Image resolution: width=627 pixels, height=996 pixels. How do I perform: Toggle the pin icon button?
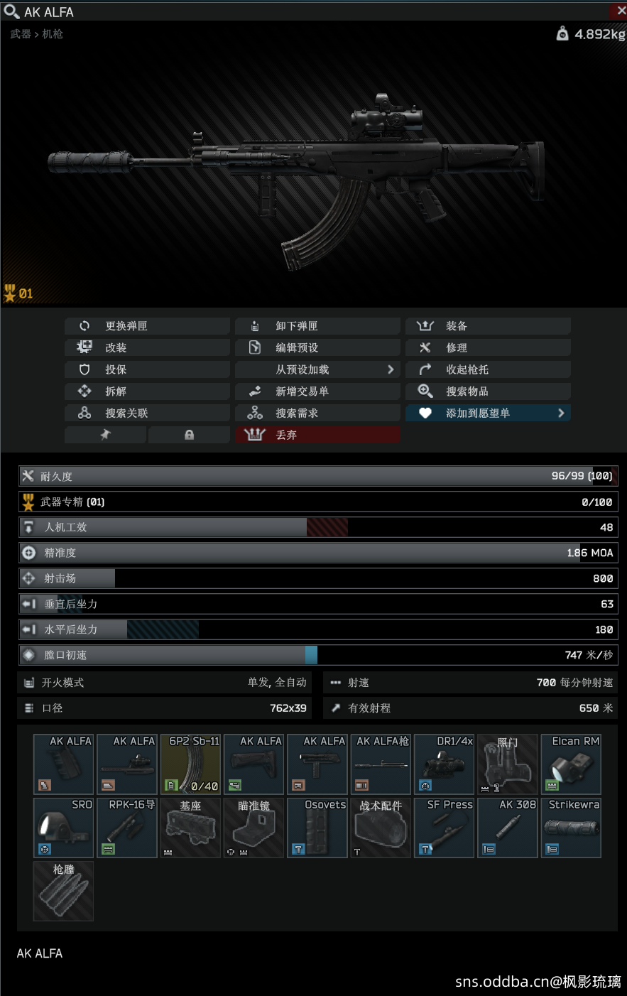pos(105,434)
